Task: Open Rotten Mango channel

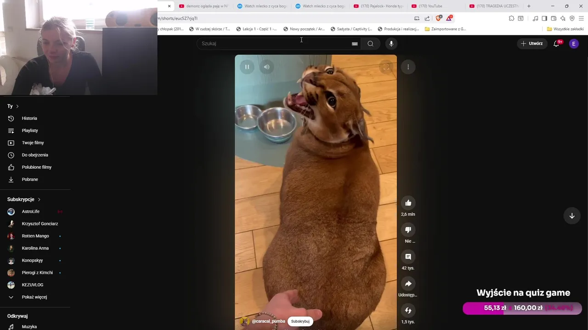Action: click(35, 236)
